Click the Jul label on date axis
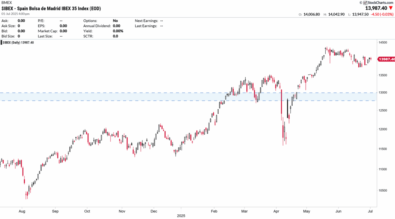 click(x=371, y=211)
